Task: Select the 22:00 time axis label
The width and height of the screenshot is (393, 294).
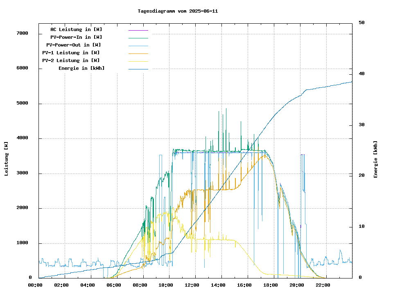Action: click(322, 285)
